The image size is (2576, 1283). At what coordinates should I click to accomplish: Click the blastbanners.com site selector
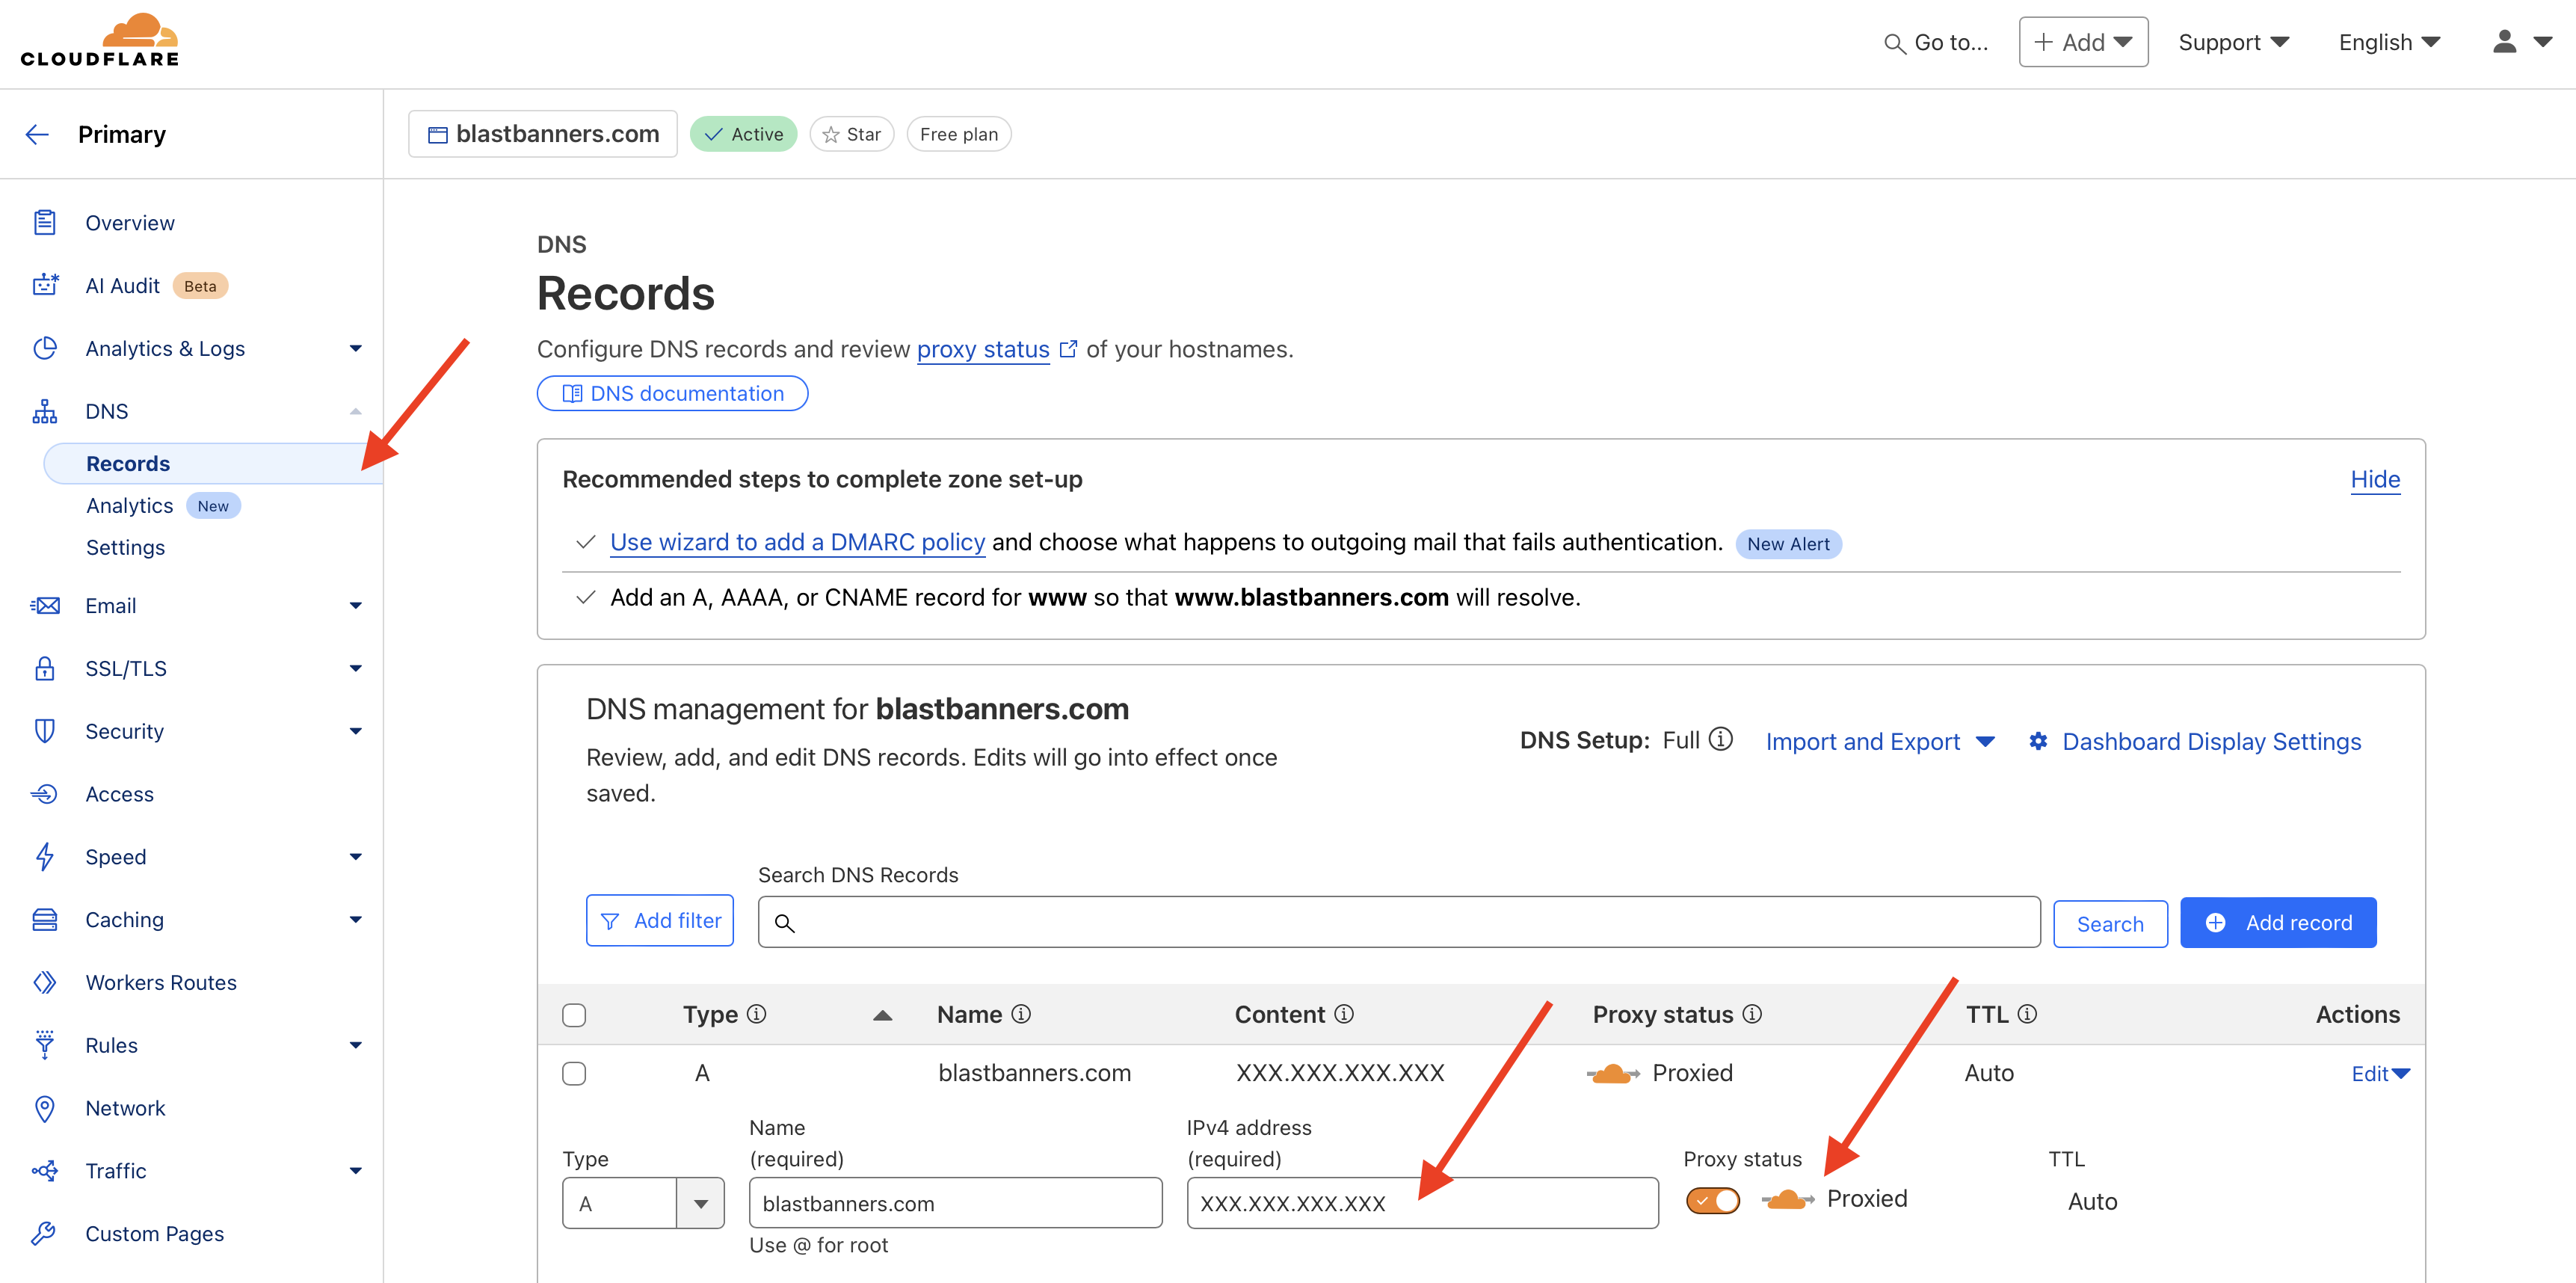[543, 134]
